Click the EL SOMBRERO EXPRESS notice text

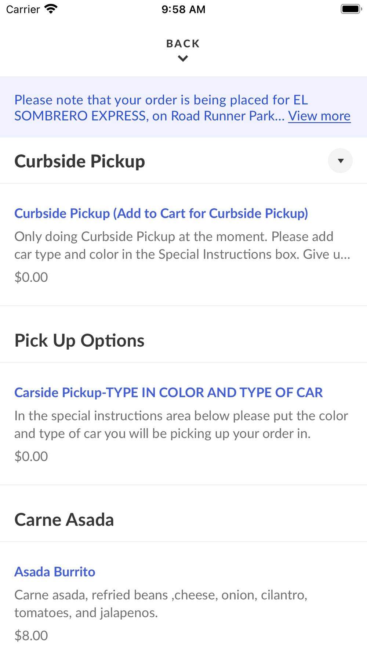coord(150,108)
